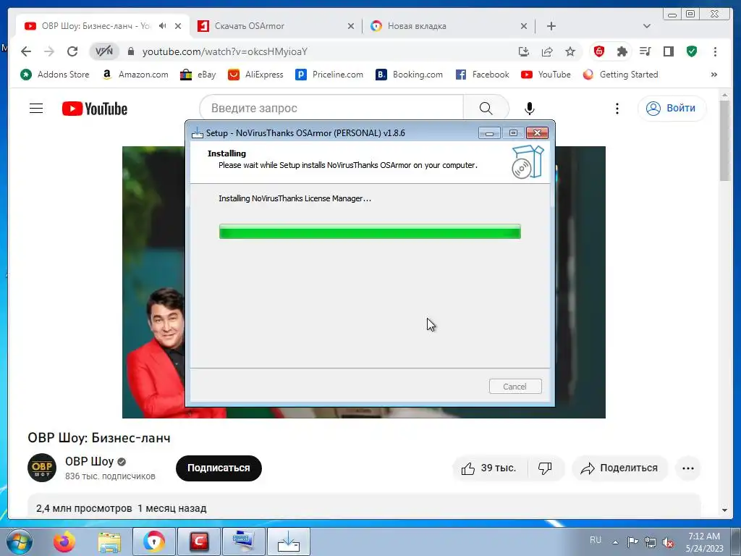
Task: Click the Поделиться share button
Action: tap(620, 468)
